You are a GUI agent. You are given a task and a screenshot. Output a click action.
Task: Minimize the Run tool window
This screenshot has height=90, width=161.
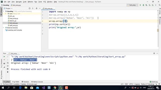point(157,53)
